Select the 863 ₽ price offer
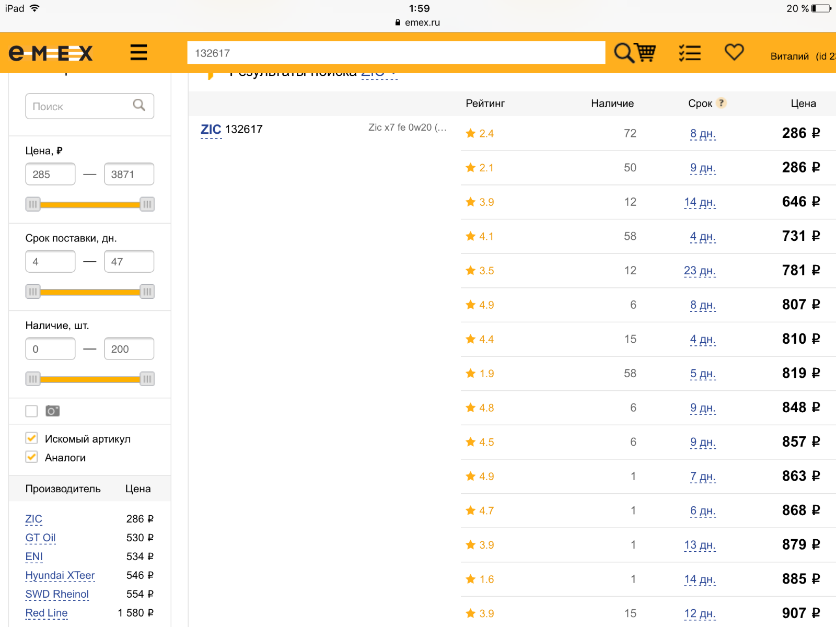Screen dimensions: 836x627 801,476
